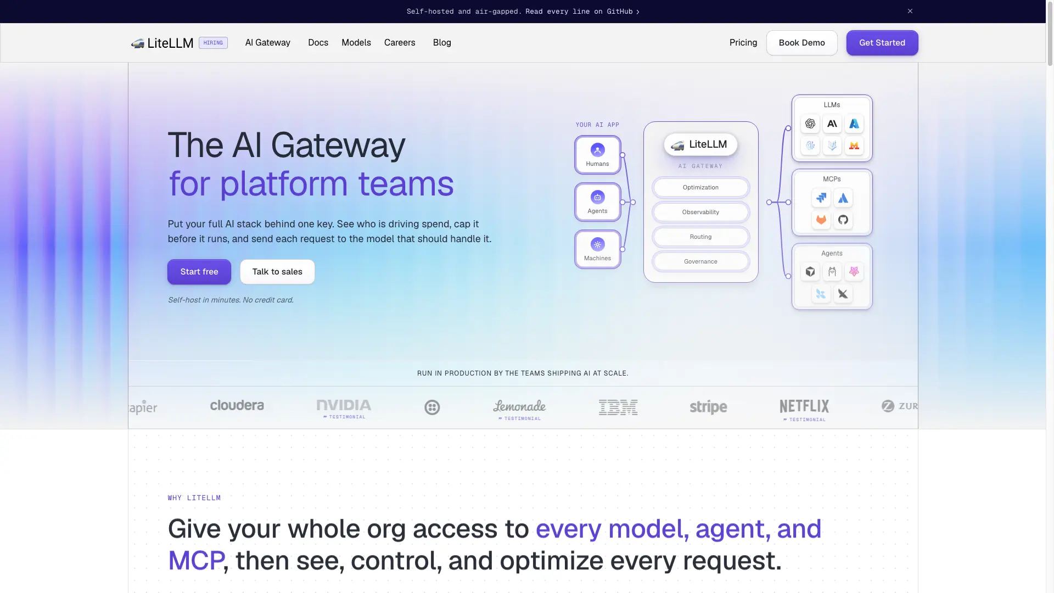This screenshot has height=593, width=1054.
Task: Click the Twilio logo in customer strip
Action: pyautogui.click(x=432, y=407)
